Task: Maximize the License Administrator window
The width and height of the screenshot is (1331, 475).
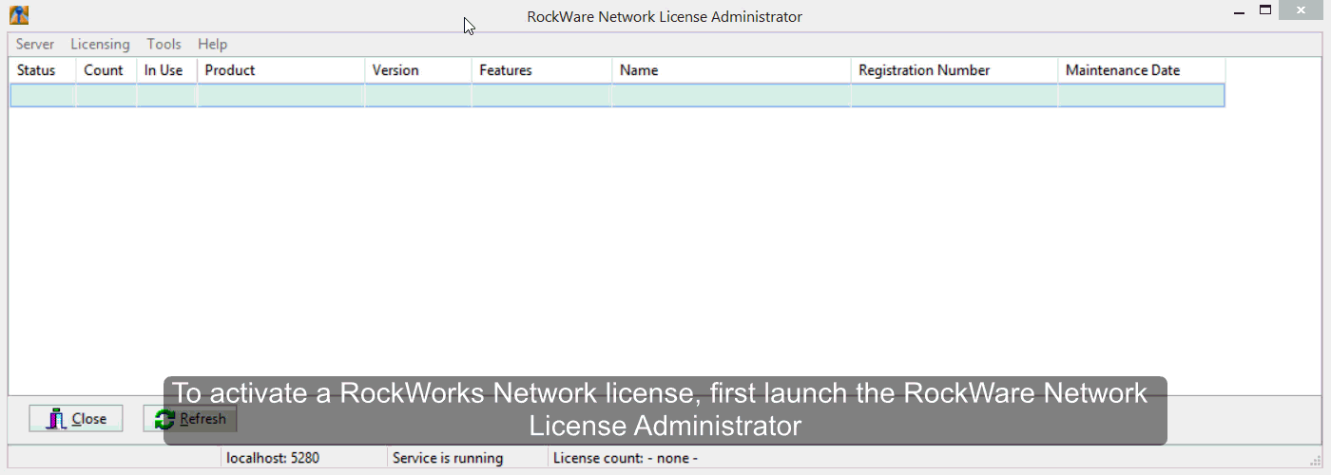Action: (x=1265, y=10)
